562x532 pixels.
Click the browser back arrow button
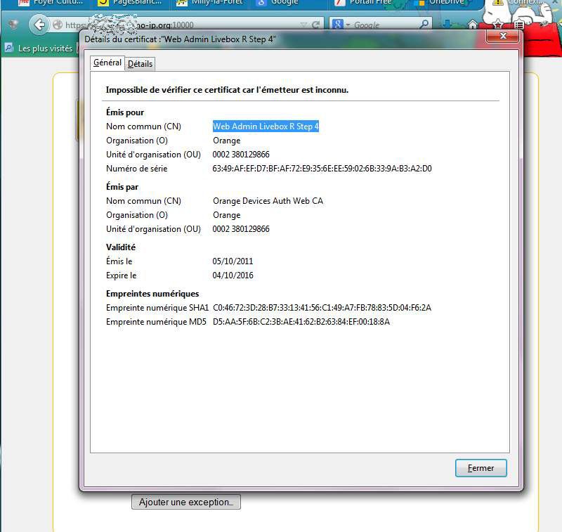pos(38,25)
